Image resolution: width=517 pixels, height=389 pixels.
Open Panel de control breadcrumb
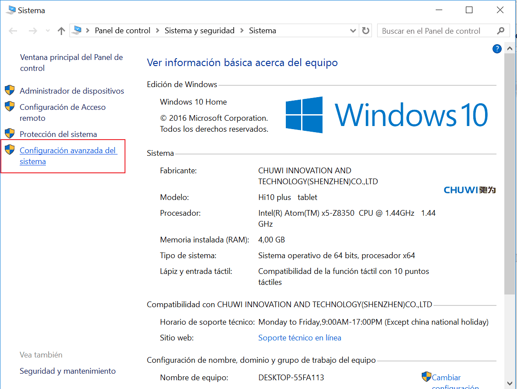click(122, 31)
